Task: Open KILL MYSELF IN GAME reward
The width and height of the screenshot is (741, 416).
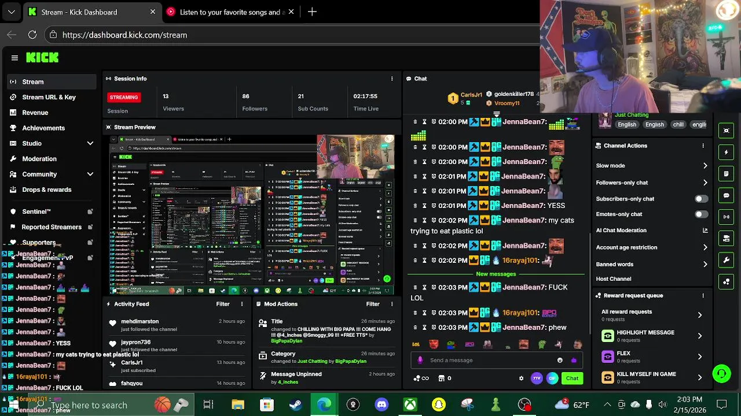Action: pos(652,377)
